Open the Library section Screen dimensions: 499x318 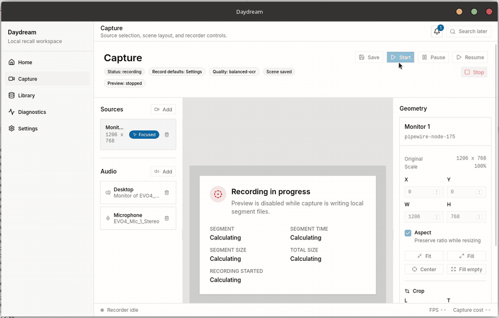pos(47,96)
